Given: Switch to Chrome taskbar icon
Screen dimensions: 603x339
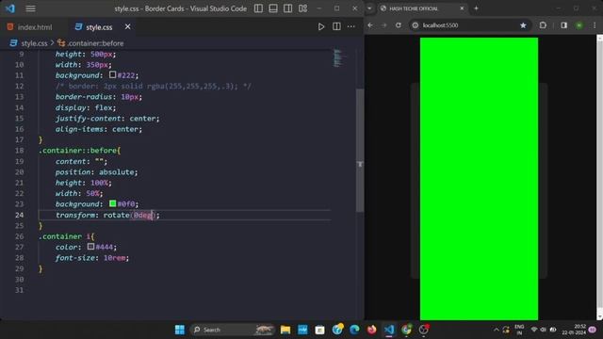Looking at the screenshot, I should coord(406,330).
